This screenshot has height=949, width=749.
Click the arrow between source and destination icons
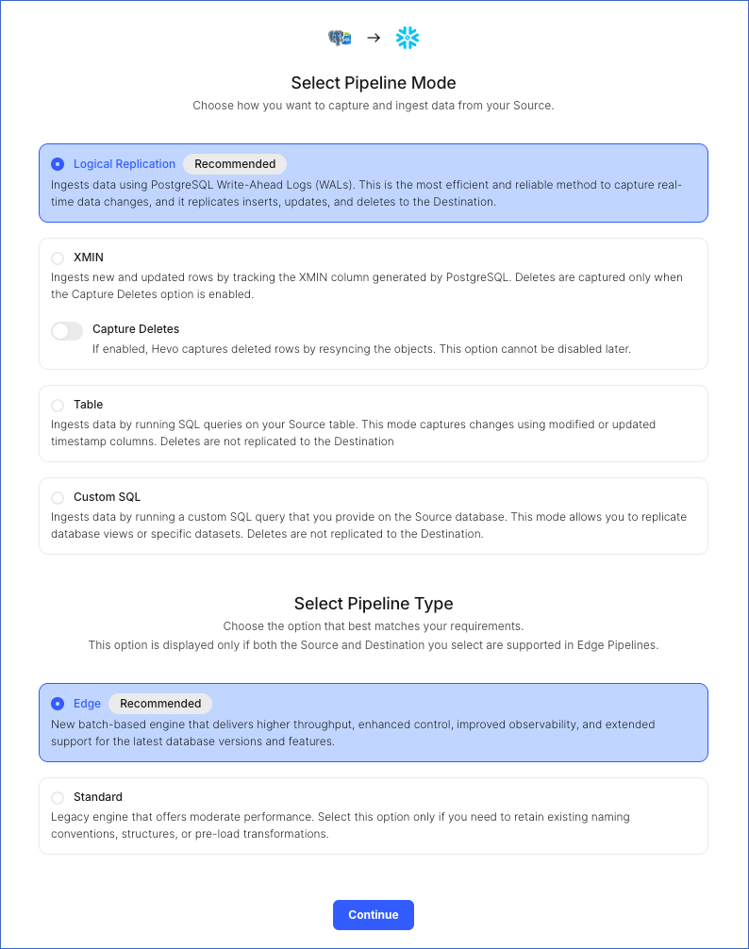(x=374, y=38)
